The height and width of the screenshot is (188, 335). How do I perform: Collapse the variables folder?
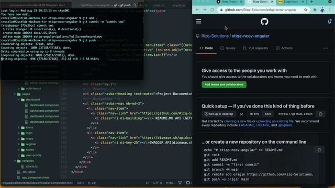15,161
